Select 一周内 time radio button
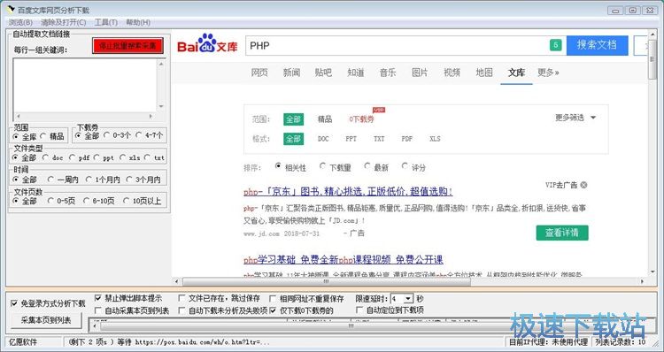 click(x=63, y=180)
